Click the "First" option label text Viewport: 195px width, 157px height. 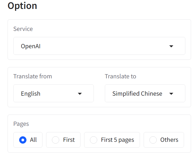point(69,140)
